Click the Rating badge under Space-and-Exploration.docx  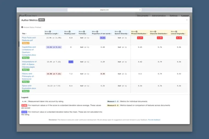click(x=26, y=91)
